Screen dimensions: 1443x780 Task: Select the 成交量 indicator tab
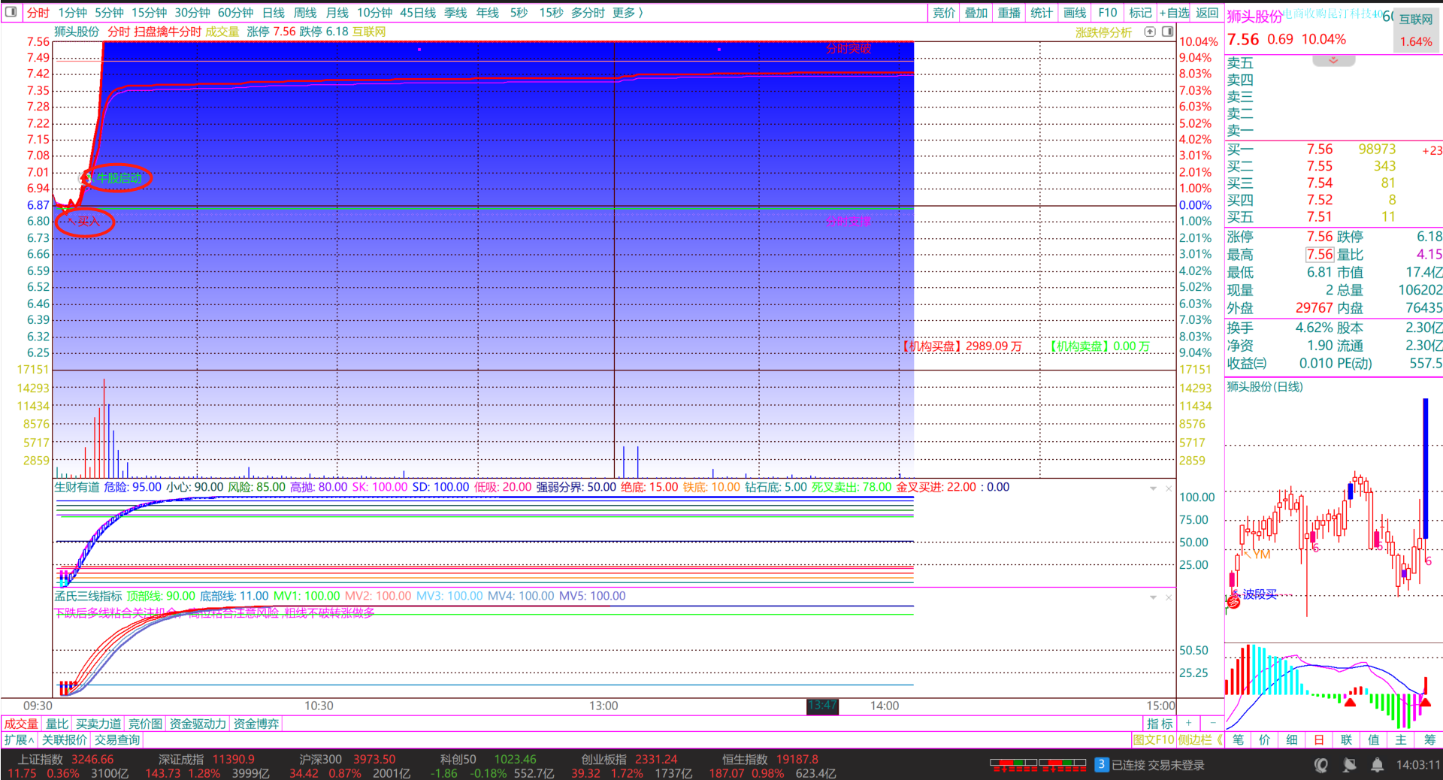(21, 724)
